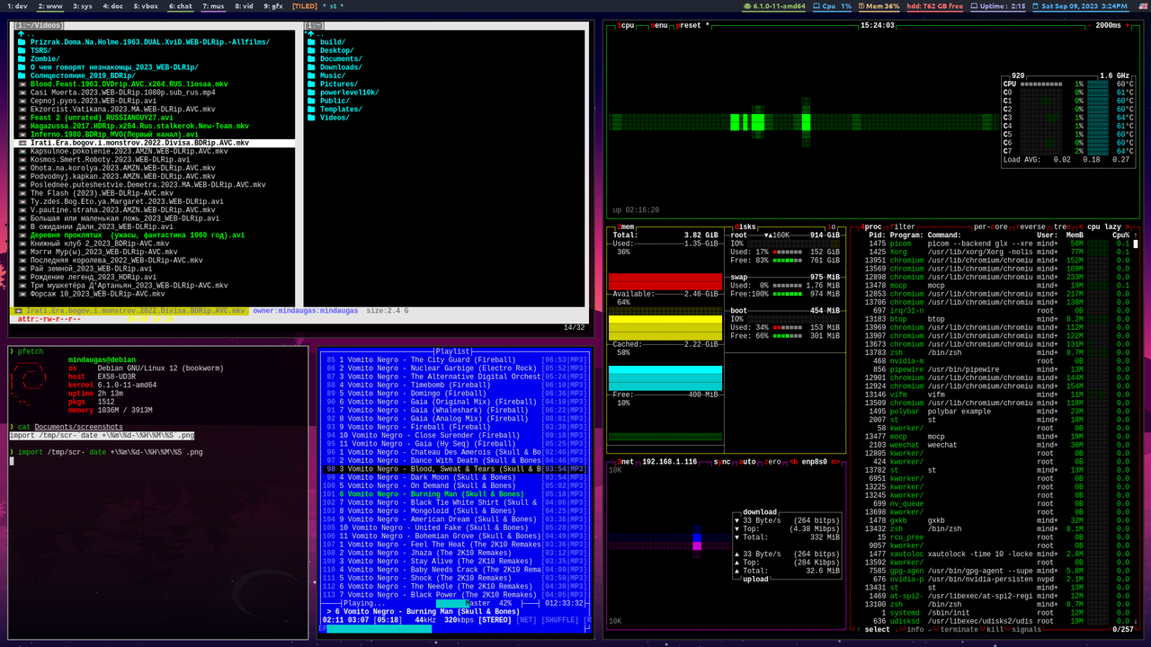The height and width of the screenshot is (647, 1151).
Task: Toggle disks display in btop mem box
Action: pyautogui.click(x=745, y=225)
